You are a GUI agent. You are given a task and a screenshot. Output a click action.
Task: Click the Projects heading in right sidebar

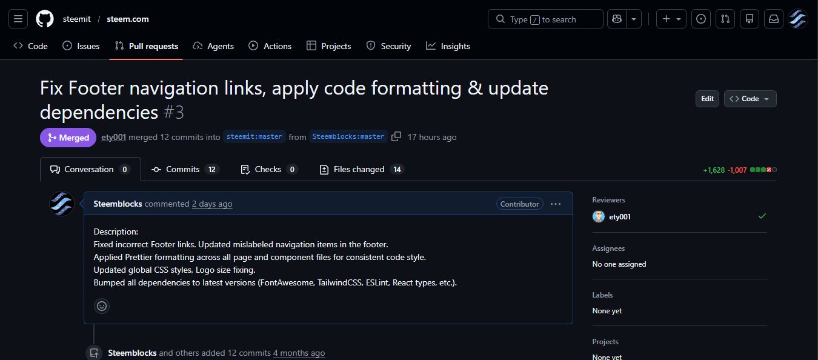[605, 342]
